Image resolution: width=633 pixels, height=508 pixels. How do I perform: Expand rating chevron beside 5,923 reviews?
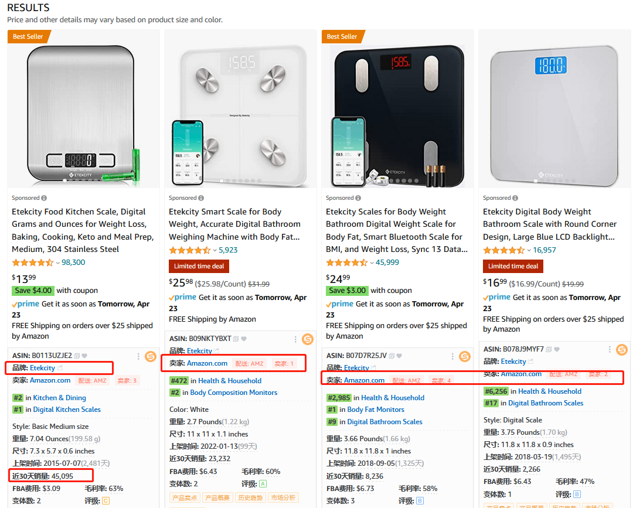tap(215, 251)
